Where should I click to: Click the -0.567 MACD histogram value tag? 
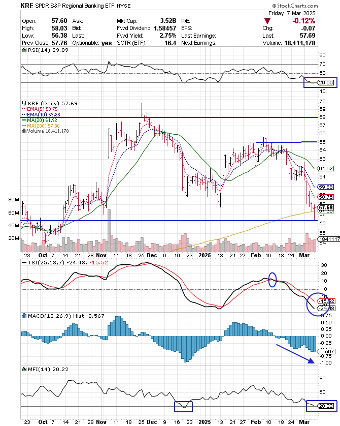[x=327, y=352]
